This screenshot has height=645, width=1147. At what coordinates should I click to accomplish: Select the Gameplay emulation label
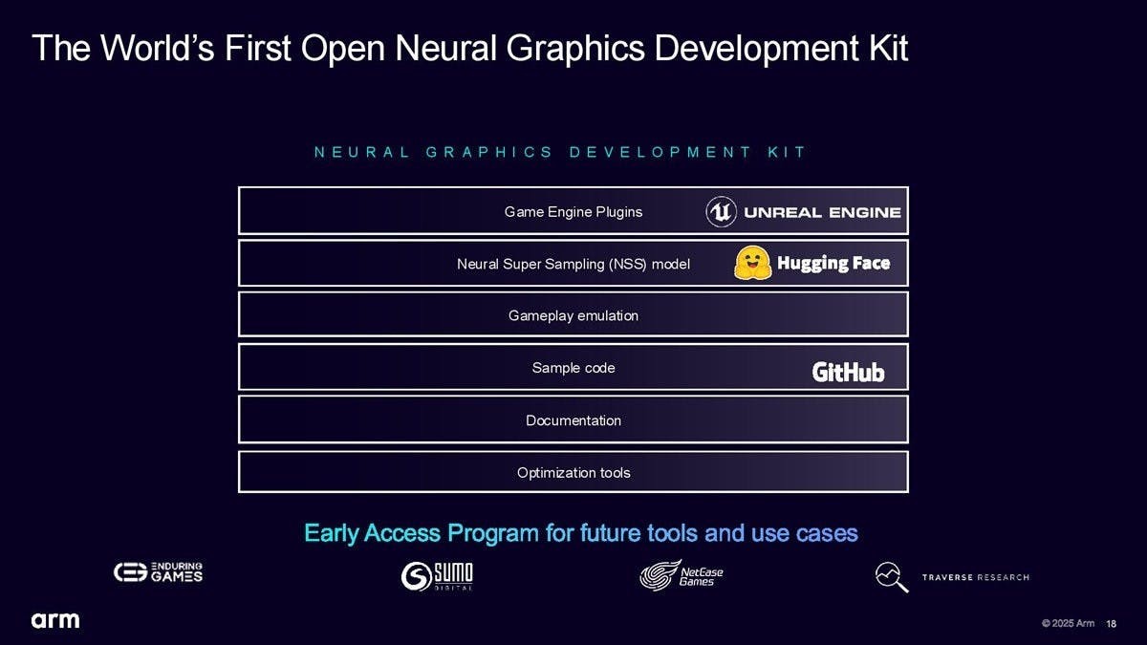[573, 315]
